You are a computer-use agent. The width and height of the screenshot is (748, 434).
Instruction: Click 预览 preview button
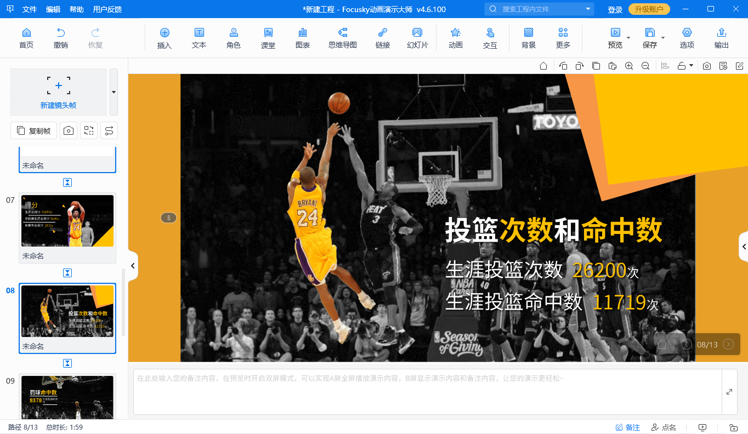(x=615, y=38)
